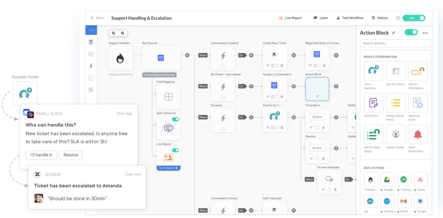Click the Assign Owner action icon
This screenshot has height=218, width=443.
point(396,134)
